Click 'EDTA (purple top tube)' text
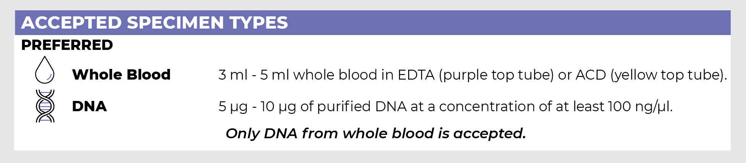Viewport: 746px width, 163px height. click(x=476, y=75)
